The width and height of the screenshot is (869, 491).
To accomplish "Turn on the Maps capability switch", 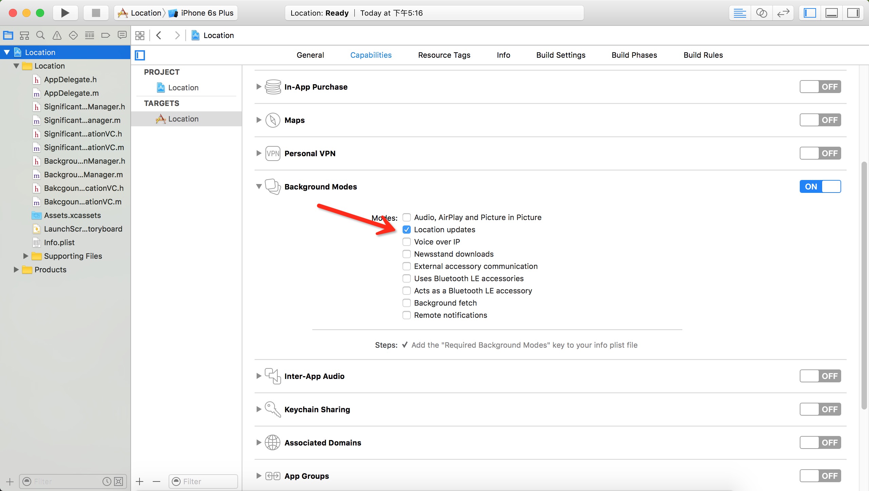I will pos(820,120).
